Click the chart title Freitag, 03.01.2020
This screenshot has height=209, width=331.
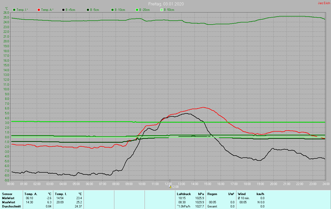(166, 4)
